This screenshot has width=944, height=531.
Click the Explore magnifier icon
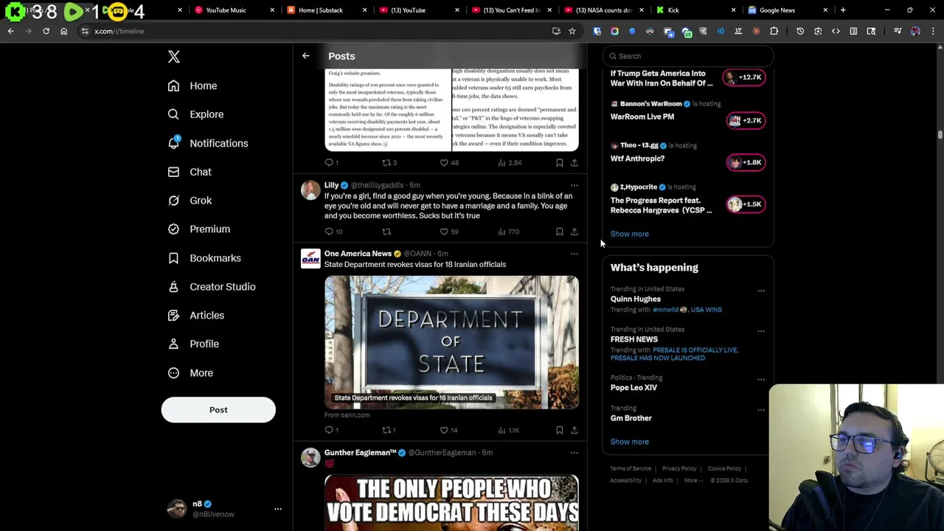click(173, 114)
